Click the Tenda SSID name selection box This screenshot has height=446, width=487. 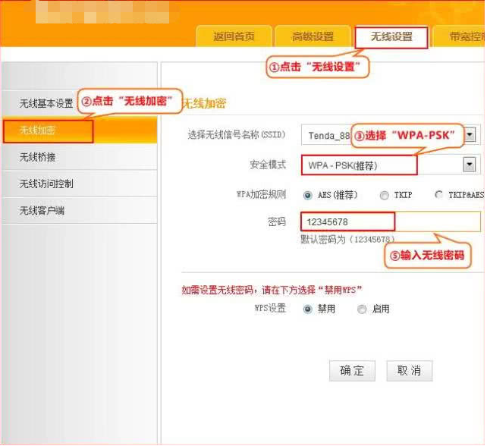pos(326,136)
